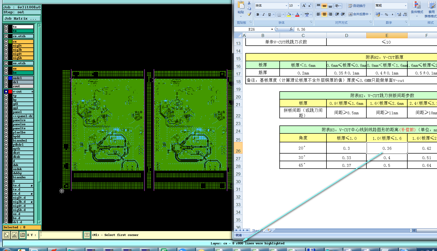Select column E header in Excel

[387, 35]
